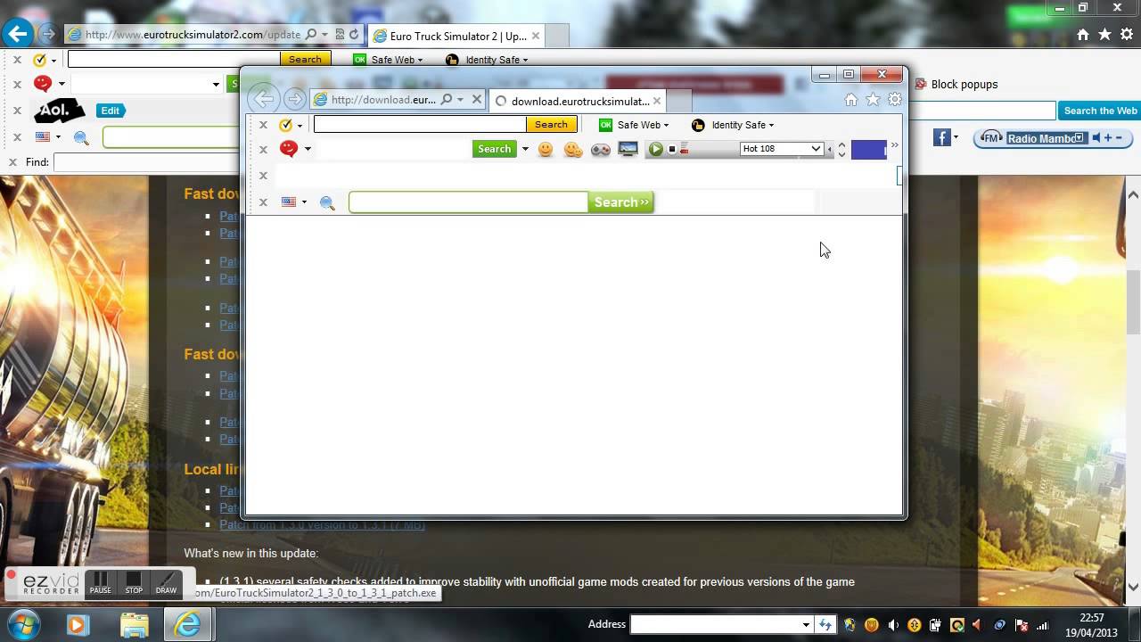This screenshot has width=1141, height=642.
Task: Expand the hidden toolbar items chevron
Action: pyautogui.click(x=894, y=145)
